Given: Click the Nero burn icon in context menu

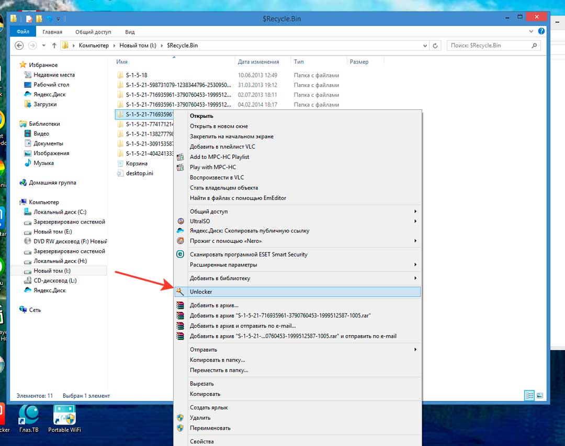Looking at the screenshot, I should (x=180, y=240).
